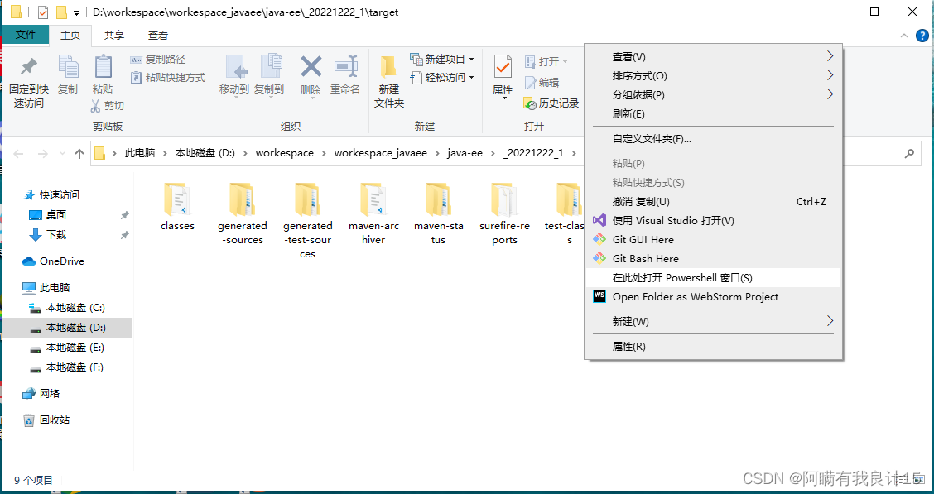Choose Open Folder as WebStorm Project

pos(714,297)
